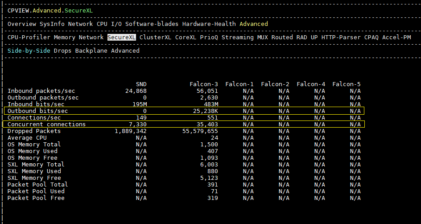Screen dimensions: 421x224
Task: Select the yellow Advanced top tab
Action: 254,24
